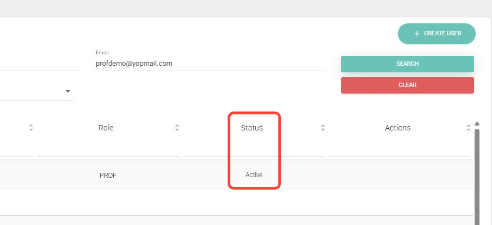Select the Role column header label
The image size is (492, 225).
click(x=106, y=128)
